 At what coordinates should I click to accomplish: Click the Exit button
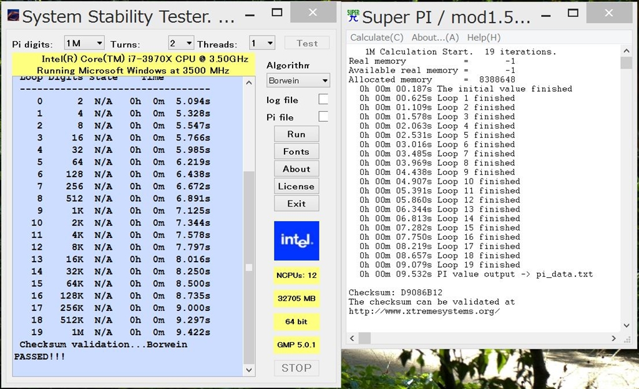[x=296, y=204]
